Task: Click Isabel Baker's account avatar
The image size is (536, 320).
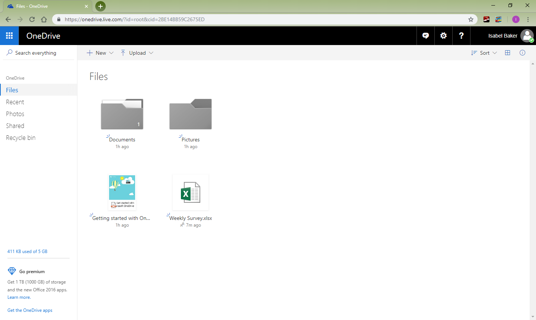Action: click(527, 36)
